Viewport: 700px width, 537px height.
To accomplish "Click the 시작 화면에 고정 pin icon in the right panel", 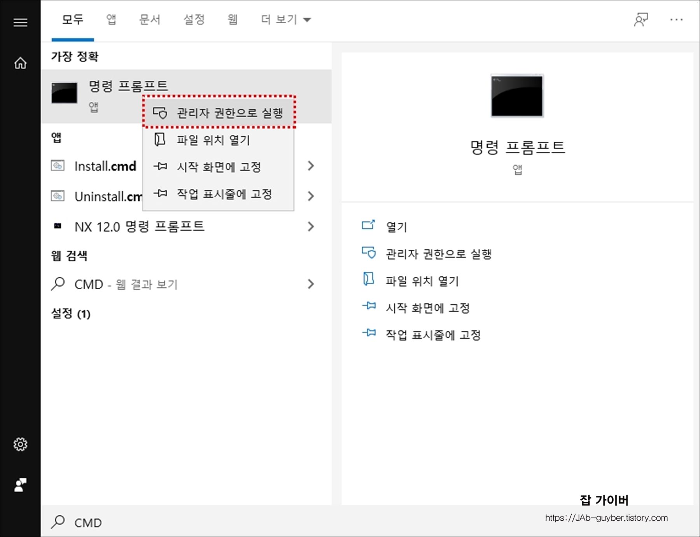I will tap(369, 306).
